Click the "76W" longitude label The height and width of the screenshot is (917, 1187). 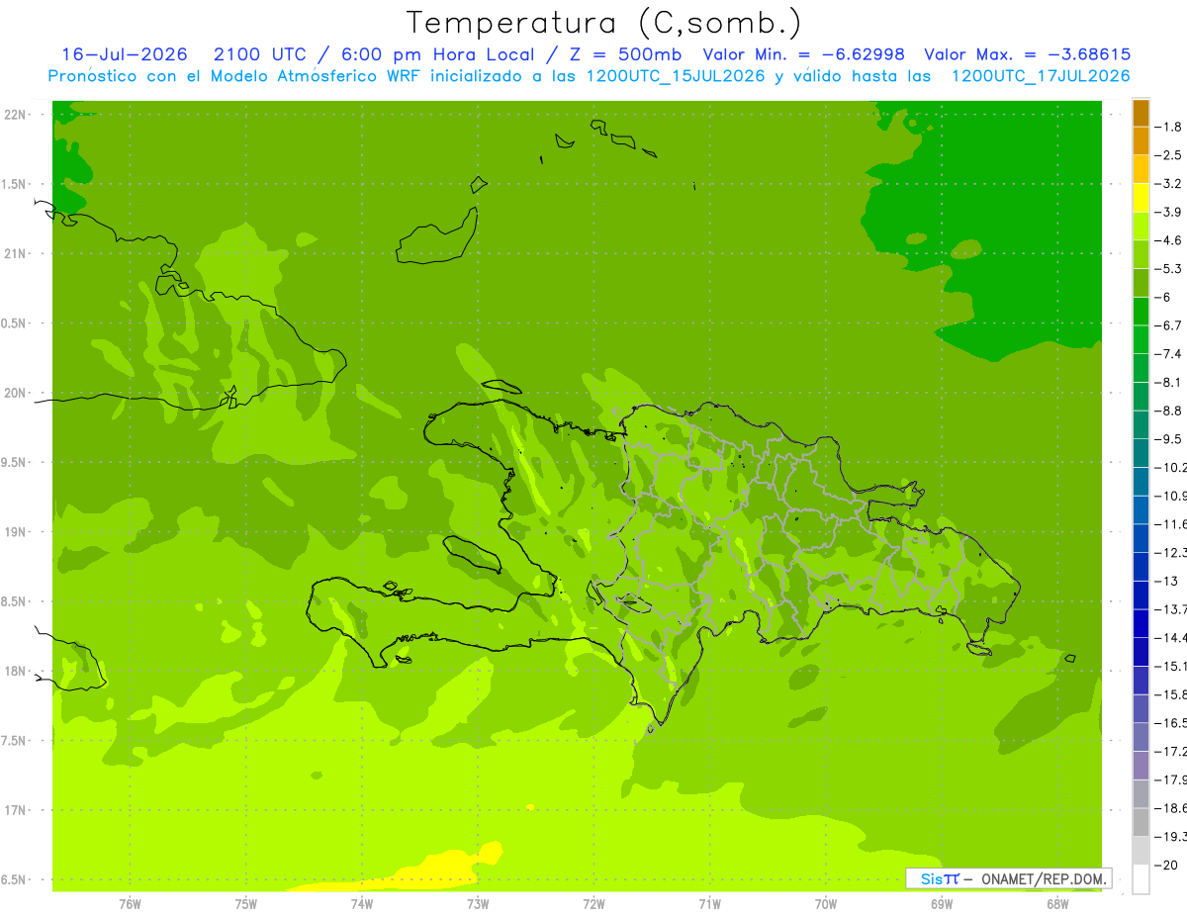[x=130, y=904]
